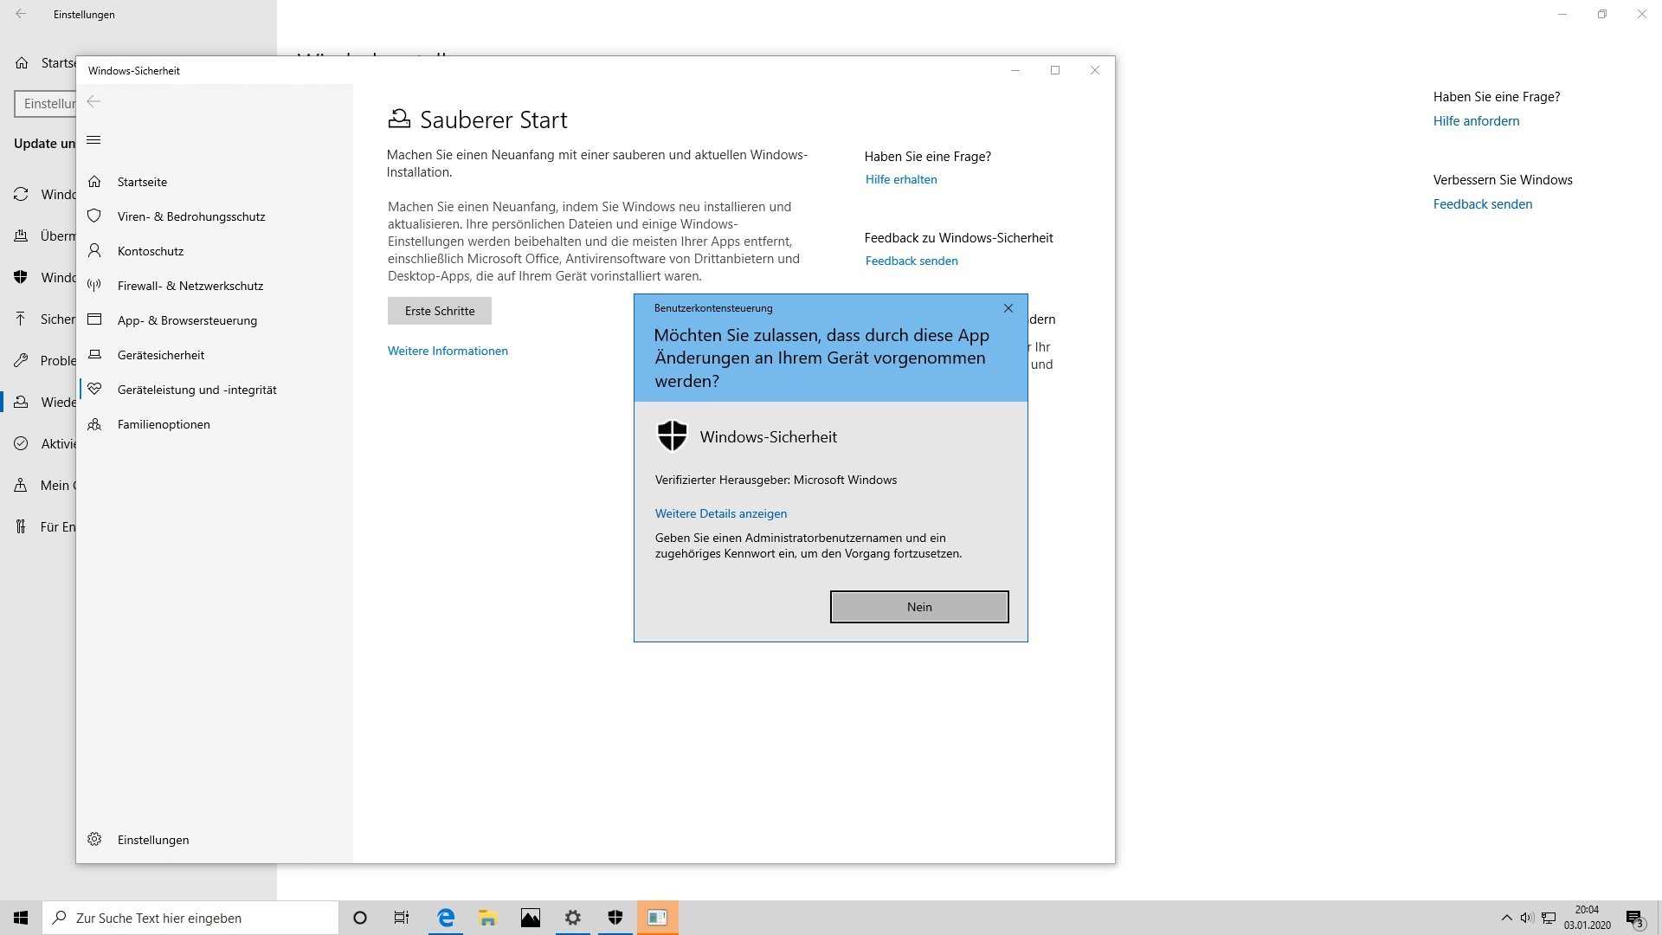Viewport: 1662px width, 935px height.
Task: Click the Erste Schritte button
Action: (440, 311)
